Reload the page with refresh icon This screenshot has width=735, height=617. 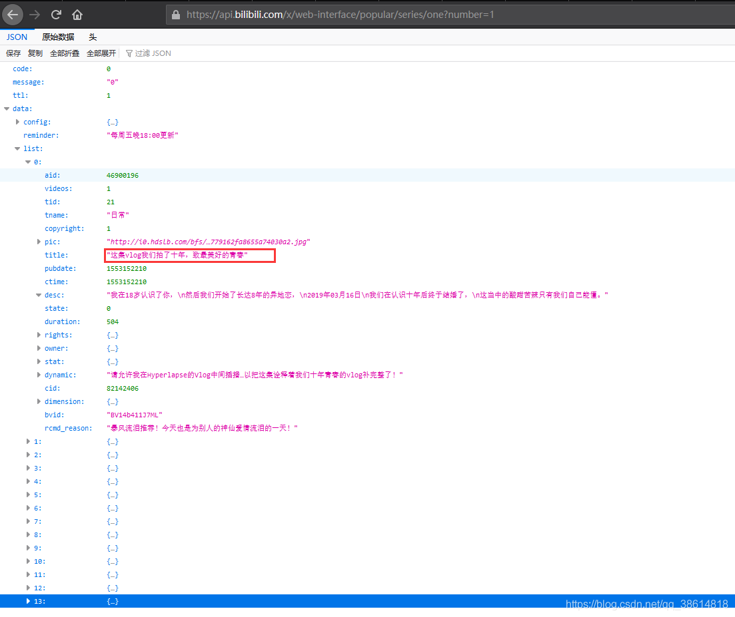tap(56, 15)
